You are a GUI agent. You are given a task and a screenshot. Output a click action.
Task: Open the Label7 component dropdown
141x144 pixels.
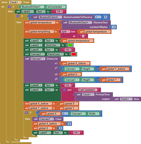tap(45, 133)
